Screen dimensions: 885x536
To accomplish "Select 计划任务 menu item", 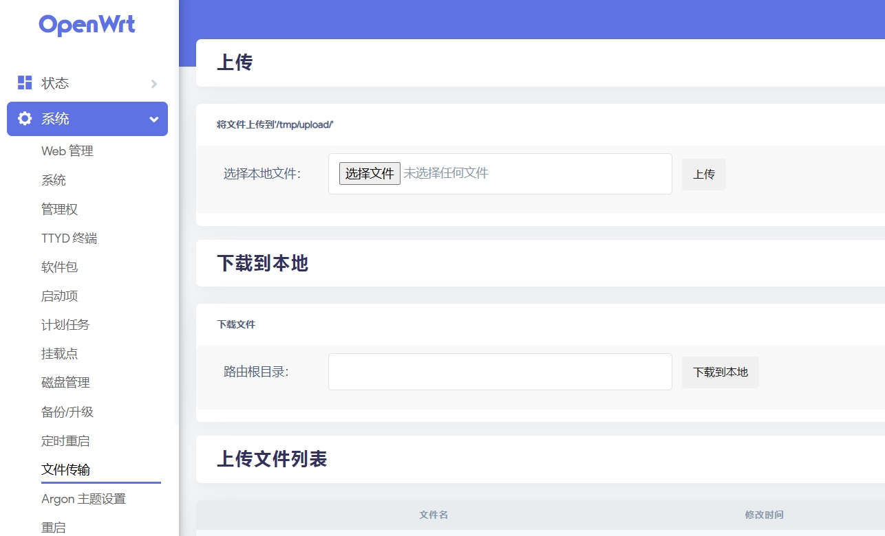I will [65, 325].
